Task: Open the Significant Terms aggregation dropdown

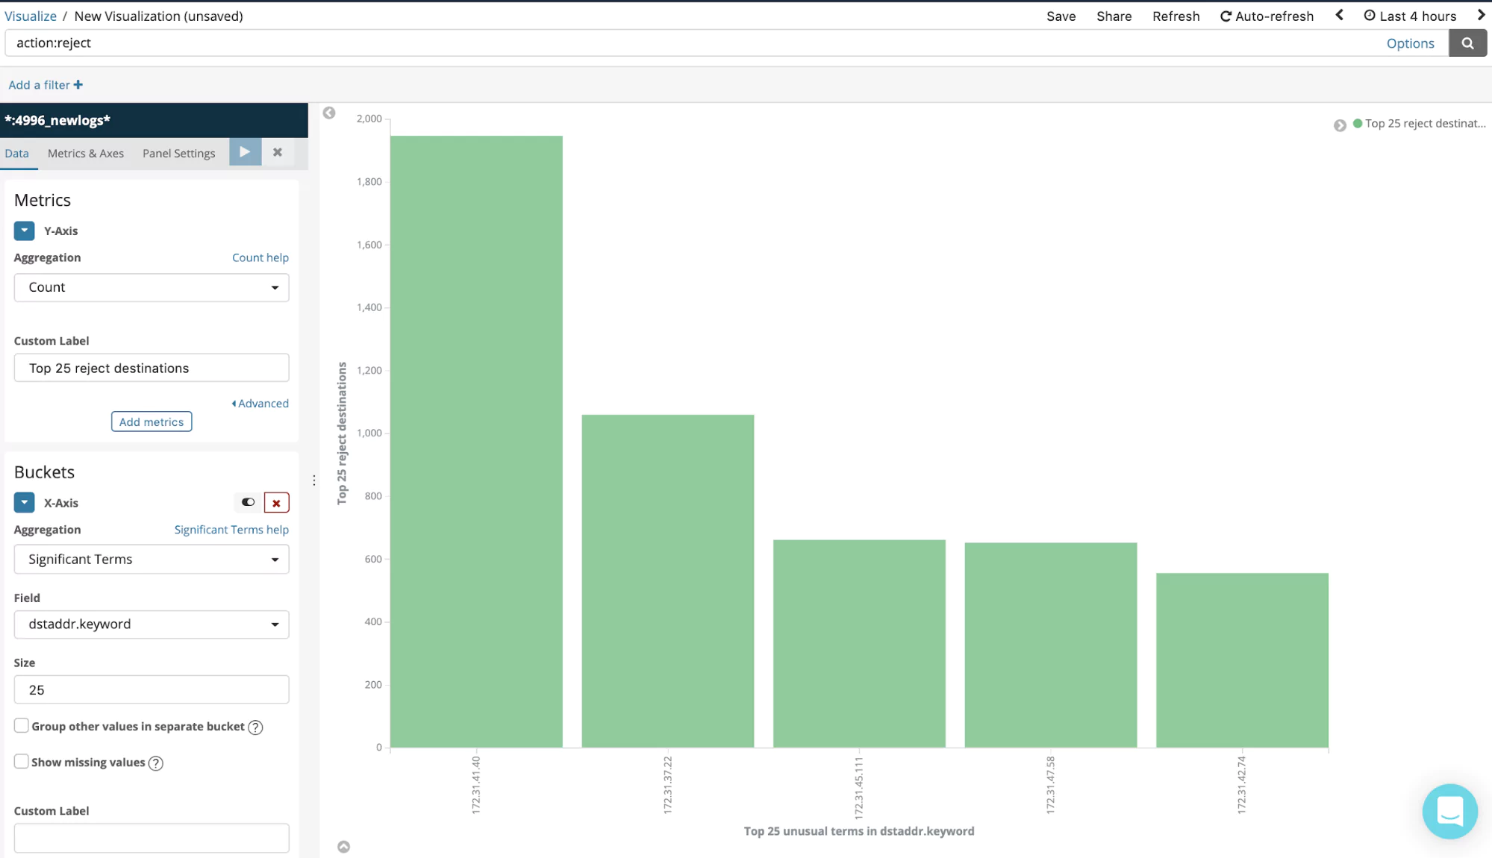Action: point(152,560)
